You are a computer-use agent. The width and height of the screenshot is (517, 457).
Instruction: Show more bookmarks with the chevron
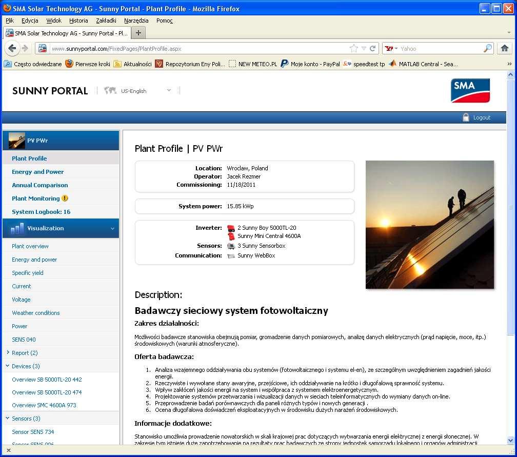[x=509, y=64]
